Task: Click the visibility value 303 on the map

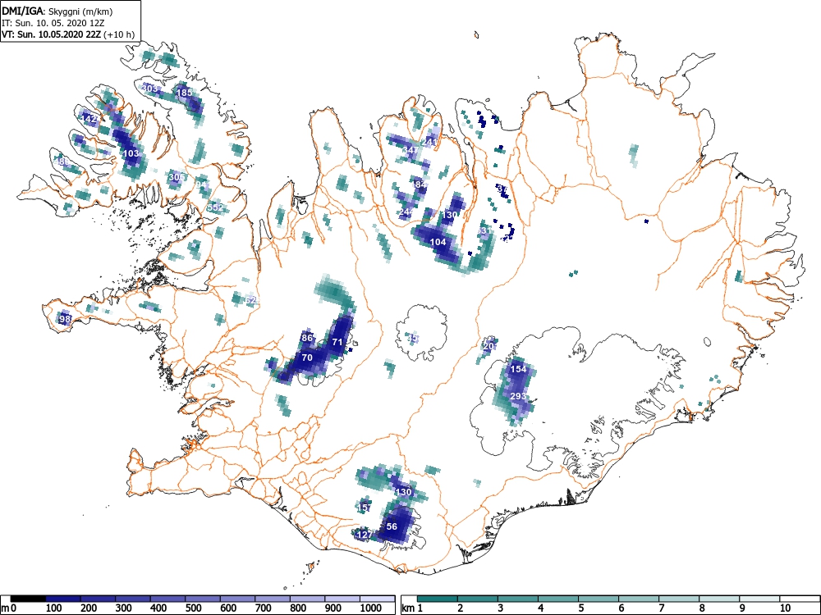Action: 150,89
